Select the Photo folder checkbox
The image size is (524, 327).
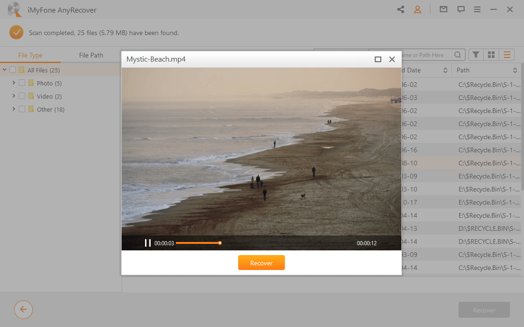coord(23,83)
